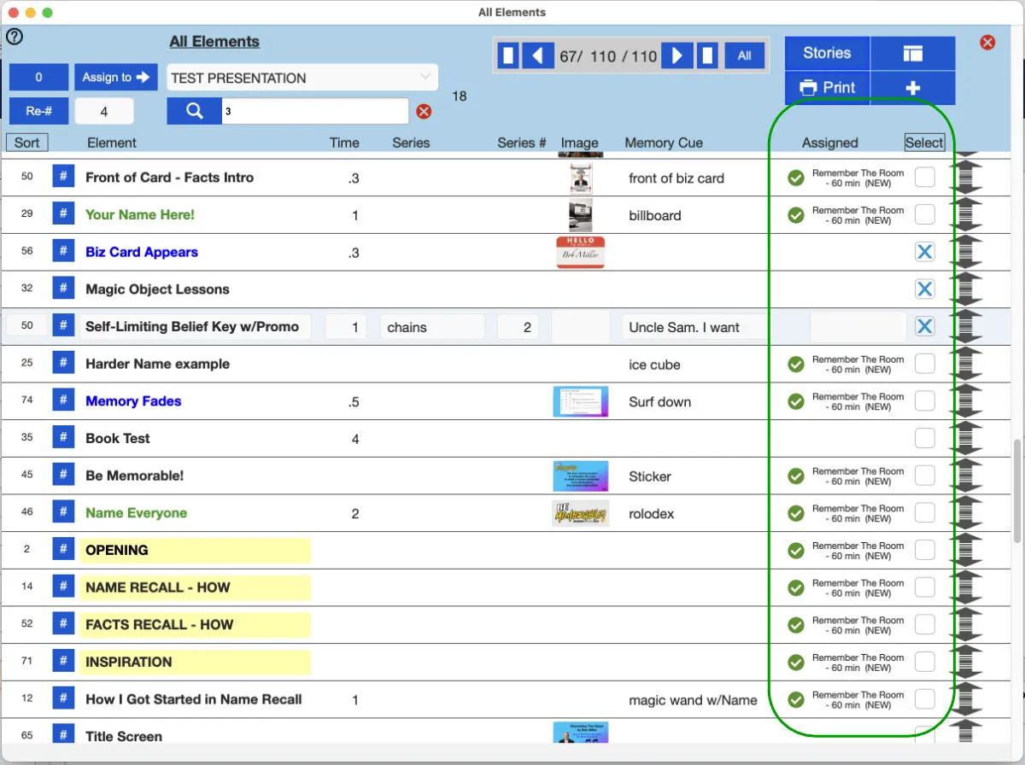The image size is (1025, 765).
Task: Click the Sort column header button
Action: (x=27, y=143)
